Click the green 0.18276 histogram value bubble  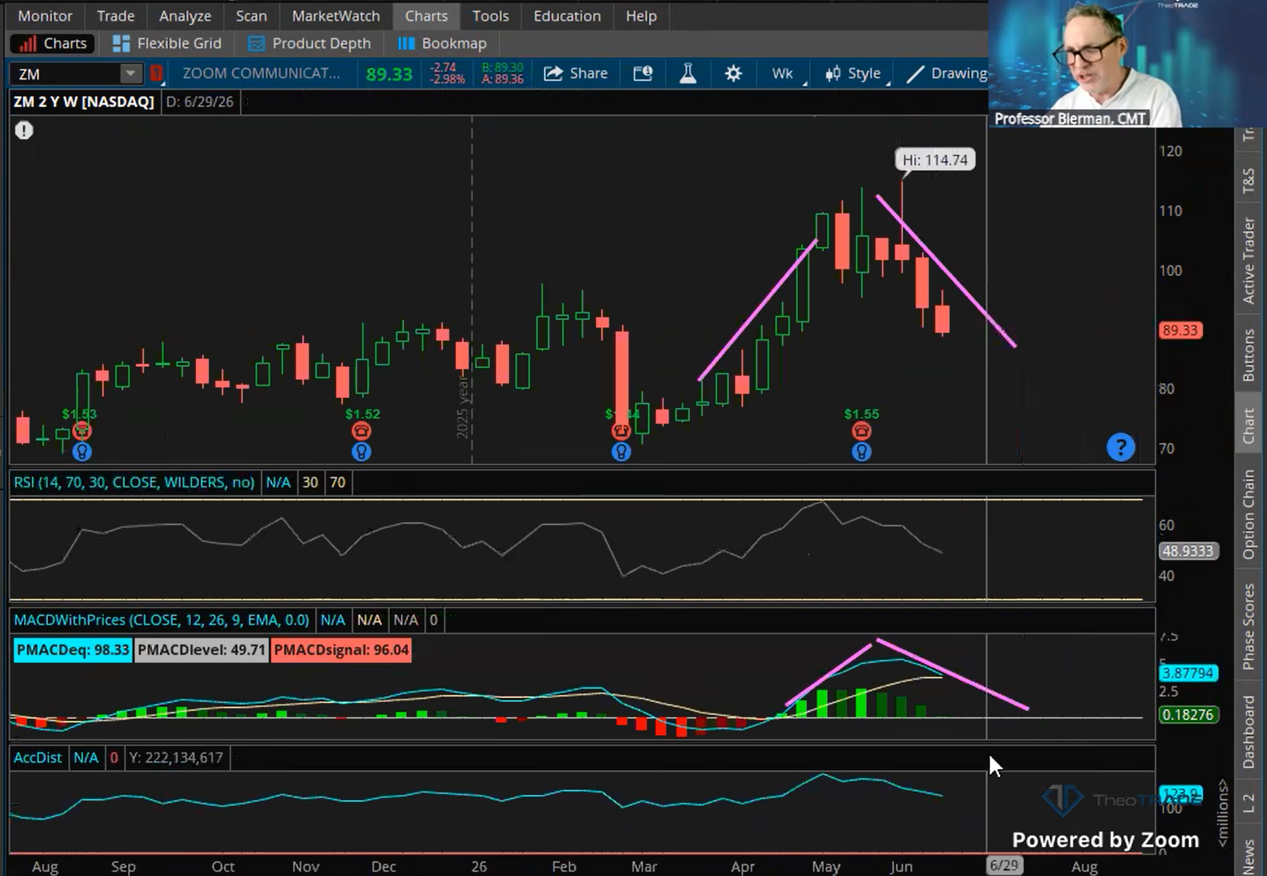click(1188, 715)
